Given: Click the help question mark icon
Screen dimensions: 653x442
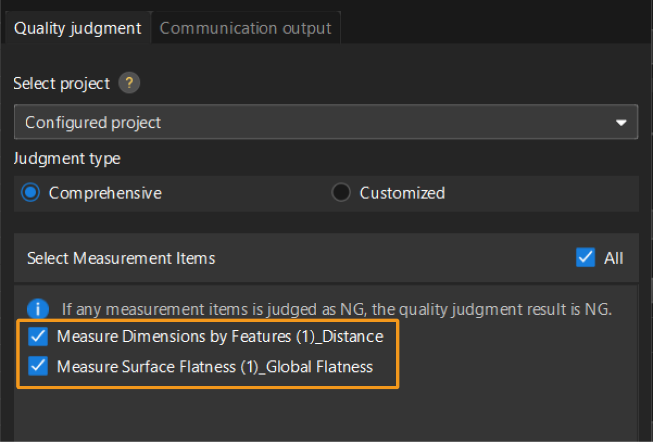Looking at the screenshot, I should 129,84.
